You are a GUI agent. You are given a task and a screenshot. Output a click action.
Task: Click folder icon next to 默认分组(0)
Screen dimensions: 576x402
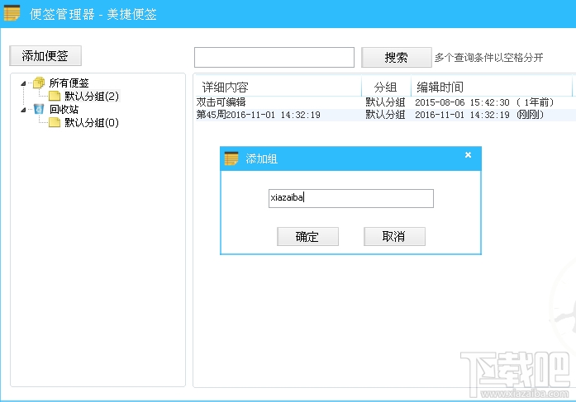[55, 122]
